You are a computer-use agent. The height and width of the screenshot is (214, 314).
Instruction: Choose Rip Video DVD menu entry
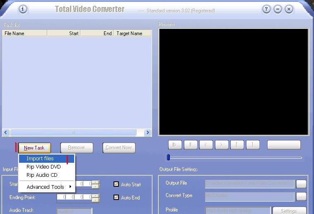(46, 166)
